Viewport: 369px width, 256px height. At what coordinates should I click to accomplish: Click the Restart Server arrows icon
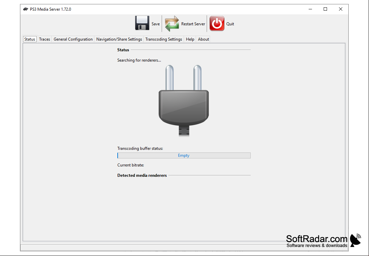(x=172, y=24)
